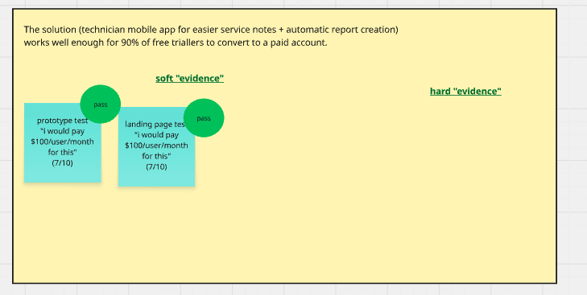
Task: Select the hypothesis text about technician mobile app
Action: point(211,36)
